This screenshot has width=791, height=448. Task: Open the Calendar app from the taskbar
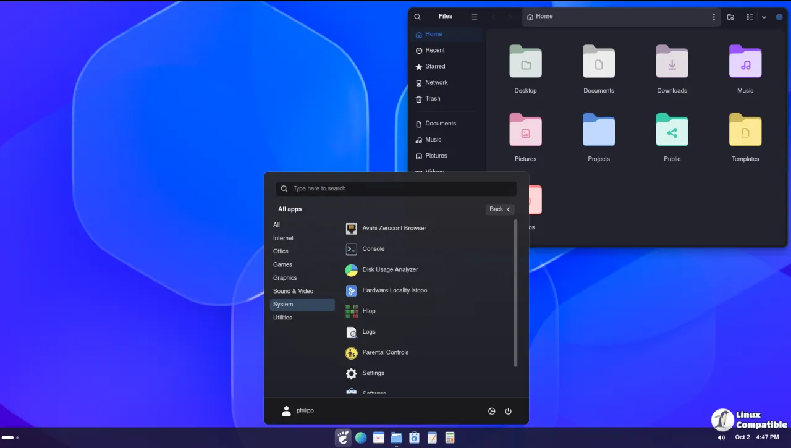[x=379, y=437]
